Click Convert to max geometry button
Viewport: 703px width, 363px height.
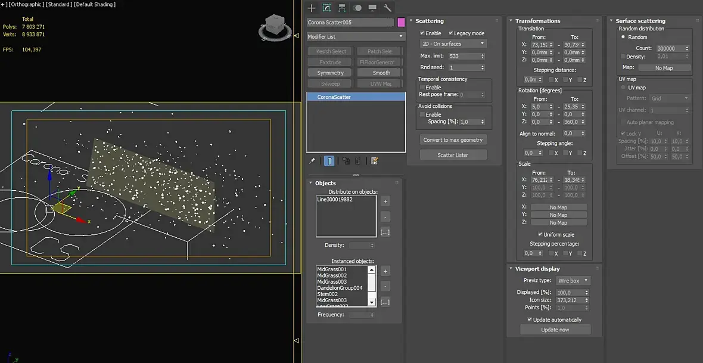453,139
